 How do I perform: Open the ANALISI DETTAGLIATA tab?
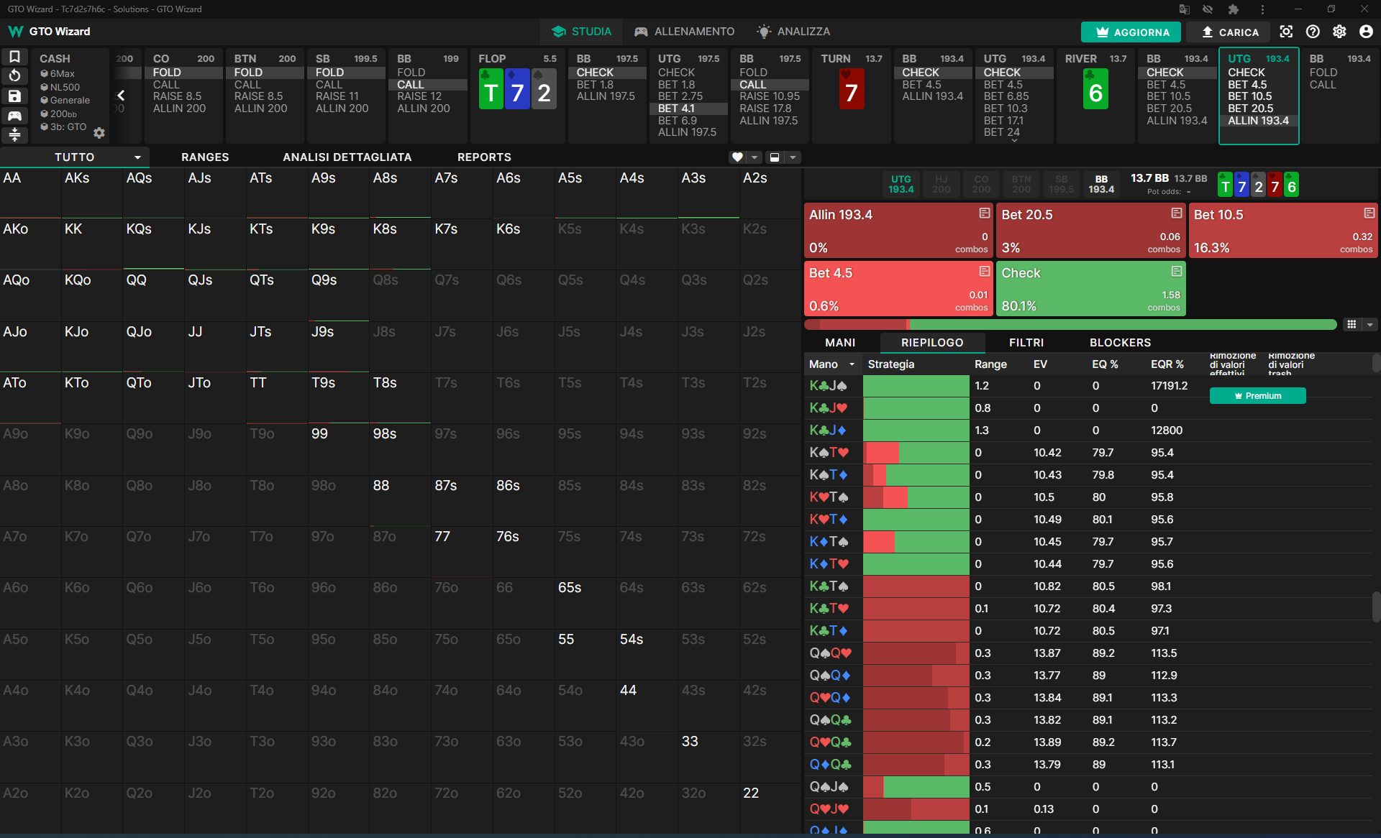[x=347, y=157]
